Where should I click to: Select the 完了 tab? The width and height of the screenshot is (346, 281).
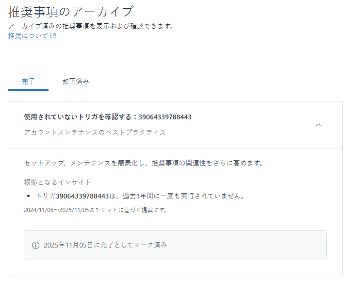(x=28, y=81)
